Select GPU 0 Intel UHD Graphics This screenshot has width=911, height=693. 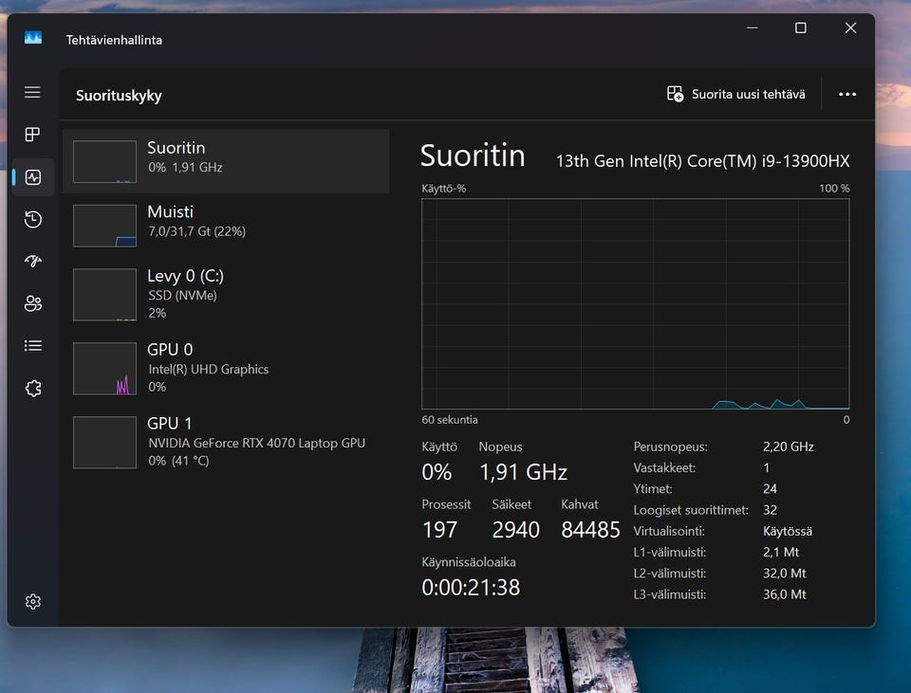pyautogui.click(x=226, y=367)
